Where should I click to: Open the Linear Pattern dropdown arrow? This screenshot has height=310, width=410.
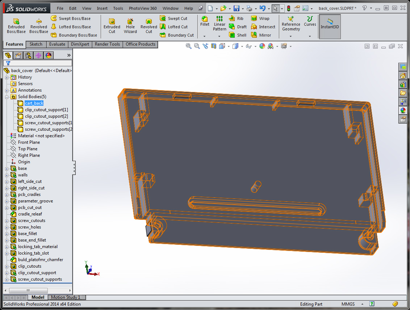pyautogui.click(x=219, y=36)
